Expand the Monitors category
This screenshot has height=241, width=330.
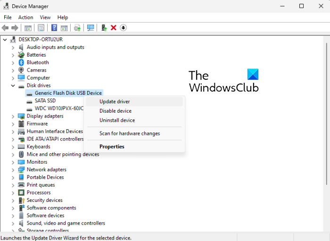click(13, 162)
